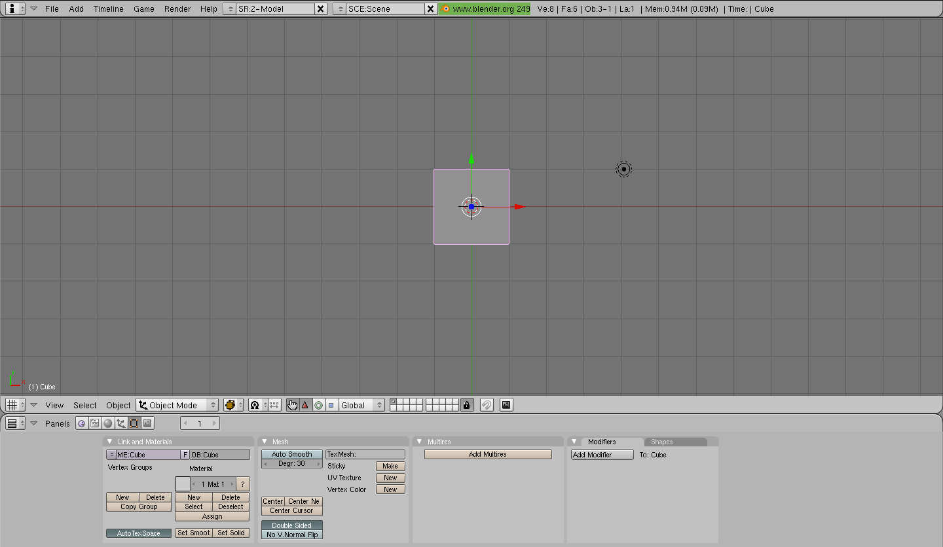943x547 pixels.
Task: Collapse the Link and Materials panel
Action: tap(109, 442)
